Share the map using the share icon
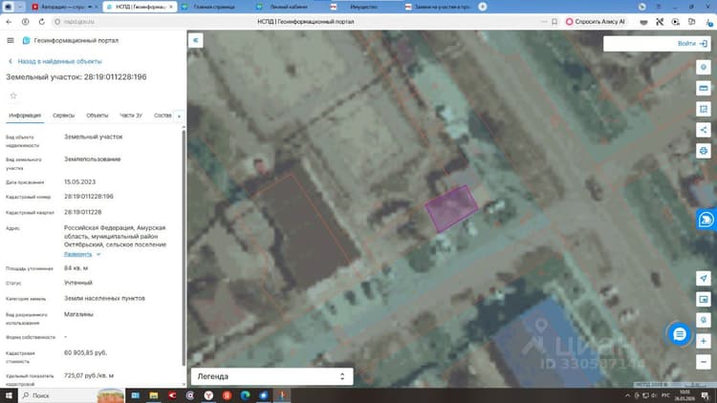Viewport: 717px width, 403px height. [704, 130]
